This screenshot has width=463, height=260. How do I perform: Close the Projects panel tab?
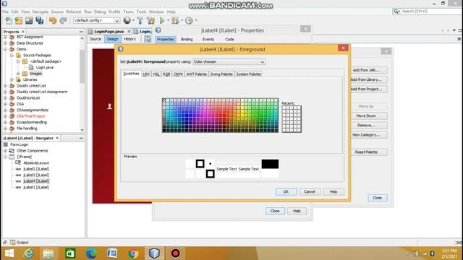tap(23, 32)
